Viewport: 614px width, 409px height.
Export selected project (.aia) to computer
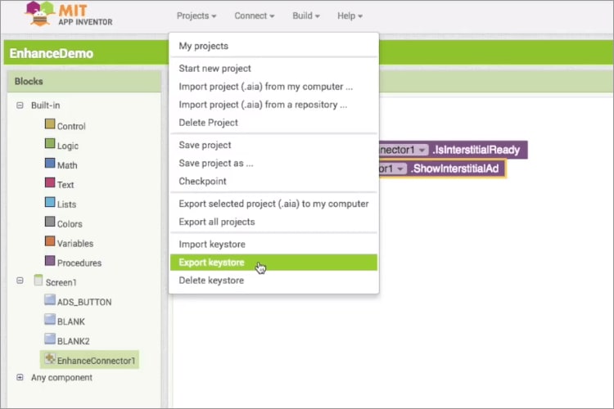pyautogui.click(x=273, y=204)
